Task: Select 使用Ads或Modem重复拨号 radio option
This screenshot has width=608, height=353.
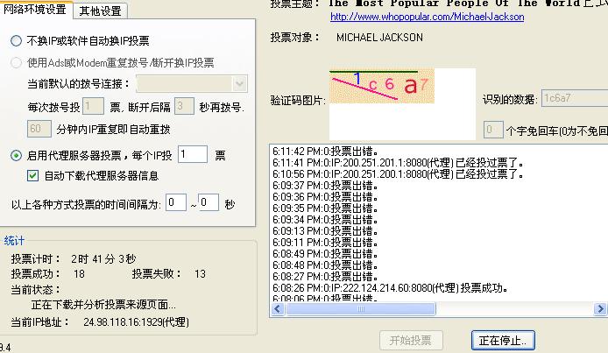Action: tap(17, 63)
